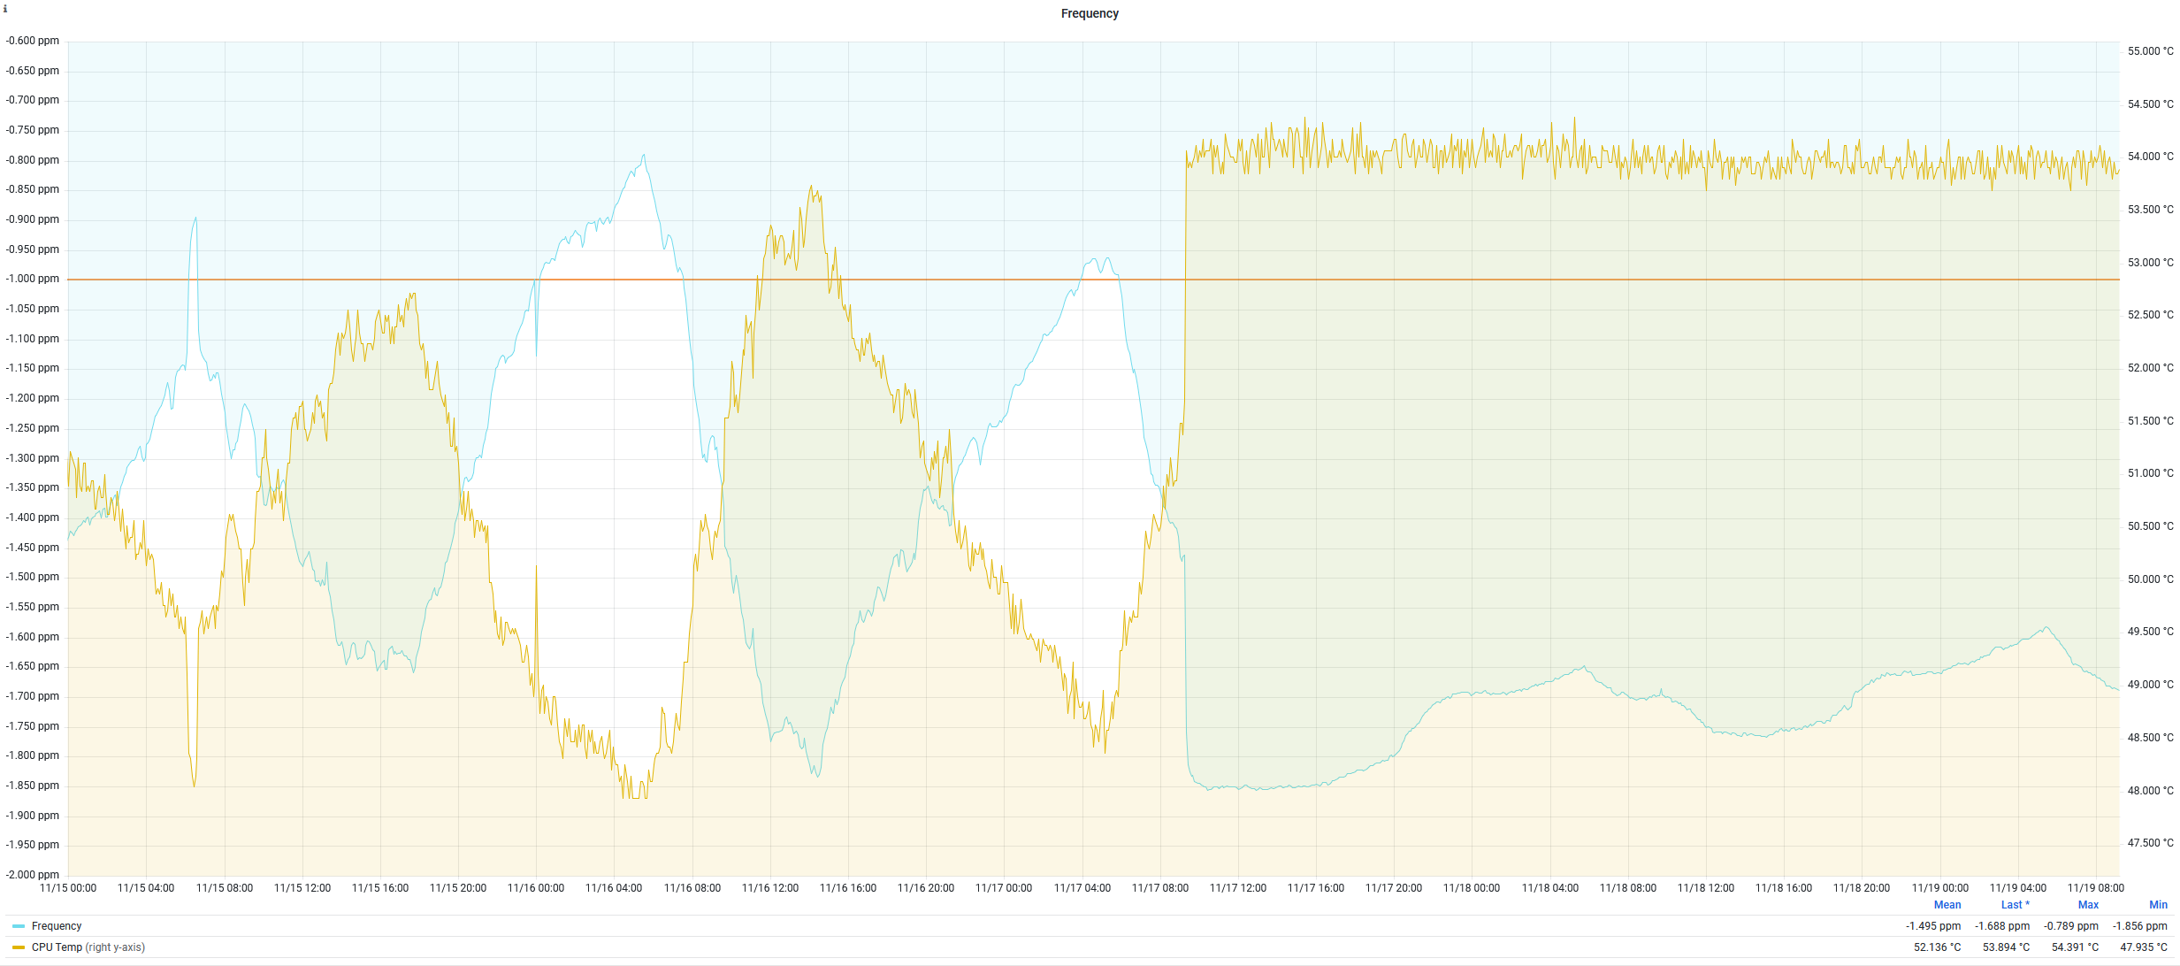2180x966 pixels.
Task: Click the 11/19 08:00 time axis label
Action: pos(2095,888)
